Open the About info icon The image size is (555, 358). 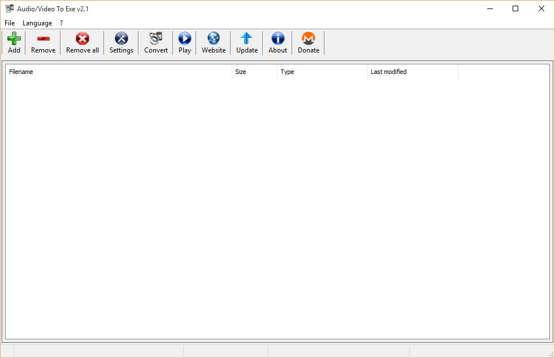[277, 38]
